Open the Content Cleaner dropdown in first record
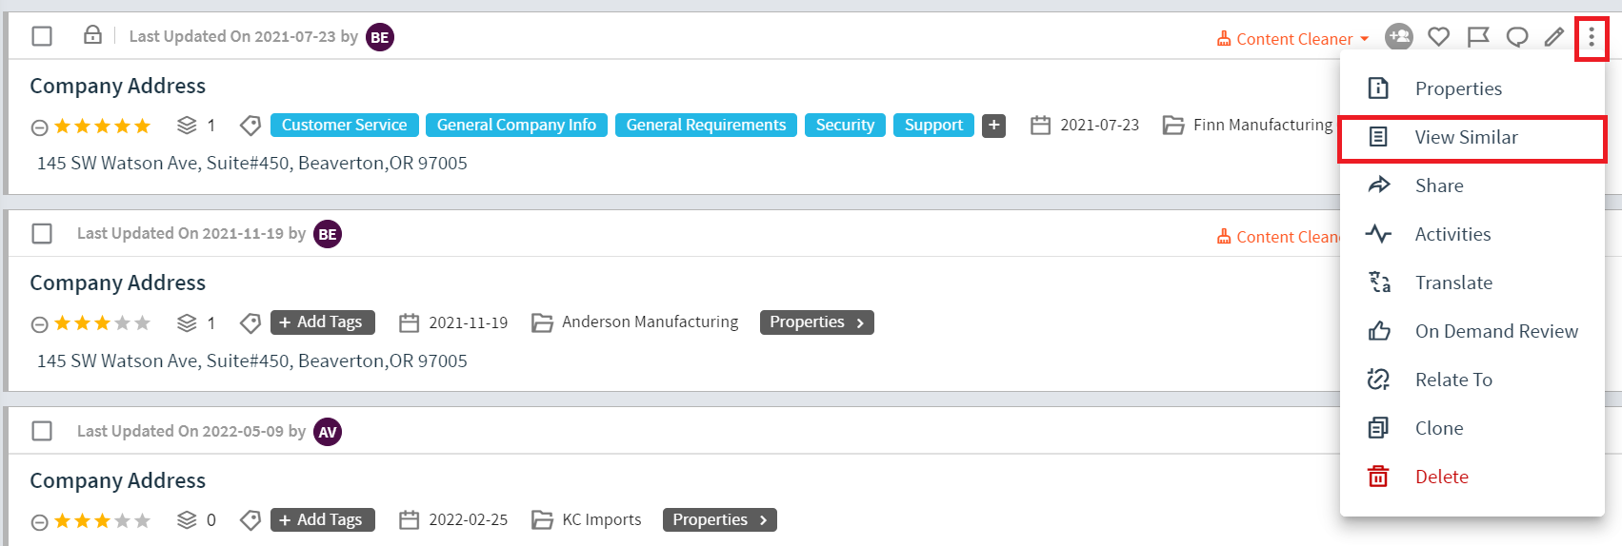 pos(1293,39)
